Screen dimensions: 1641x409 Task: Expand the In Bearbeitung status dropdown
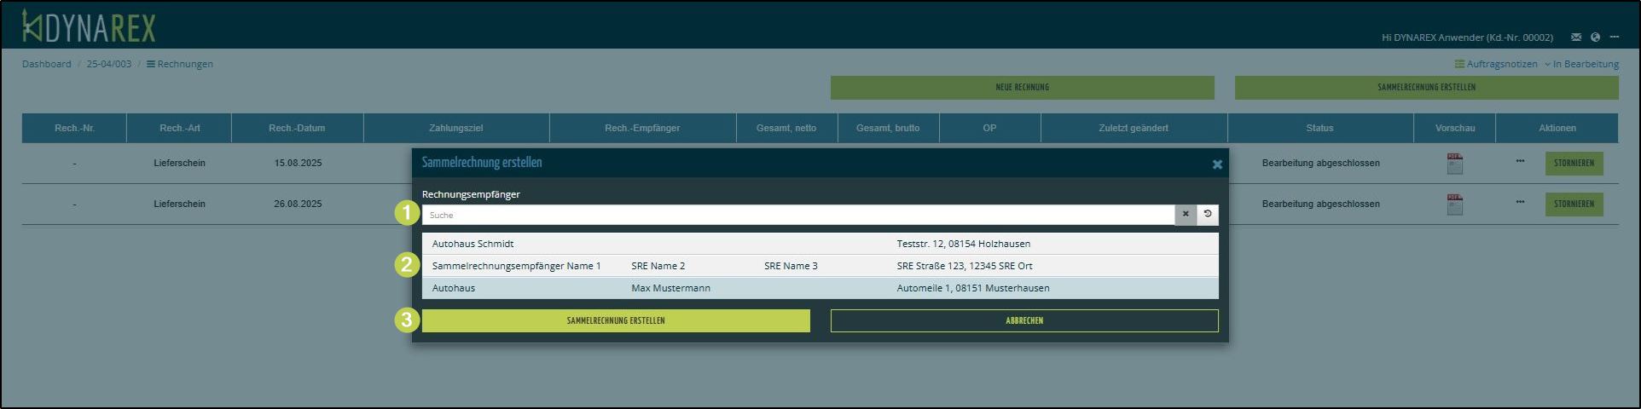click(x=1581, y=64)
